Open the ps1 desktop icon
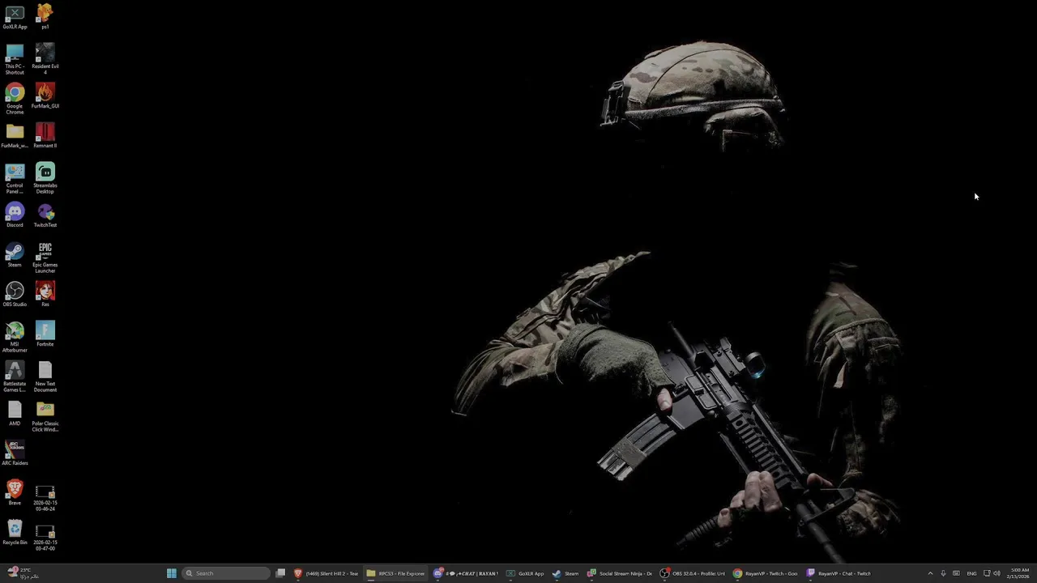1037x583 pixels. tap(45, 17)
